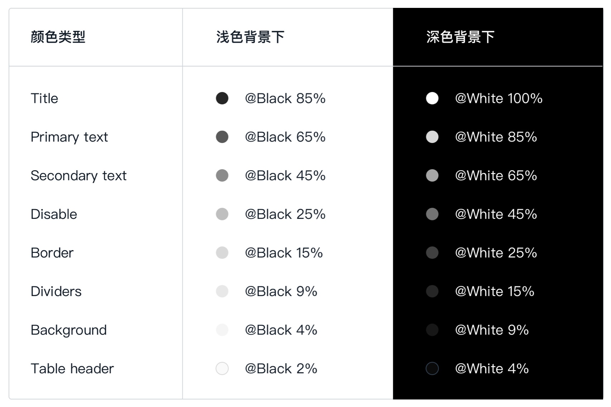Pick the White 65% gray dot

(432, 176)
